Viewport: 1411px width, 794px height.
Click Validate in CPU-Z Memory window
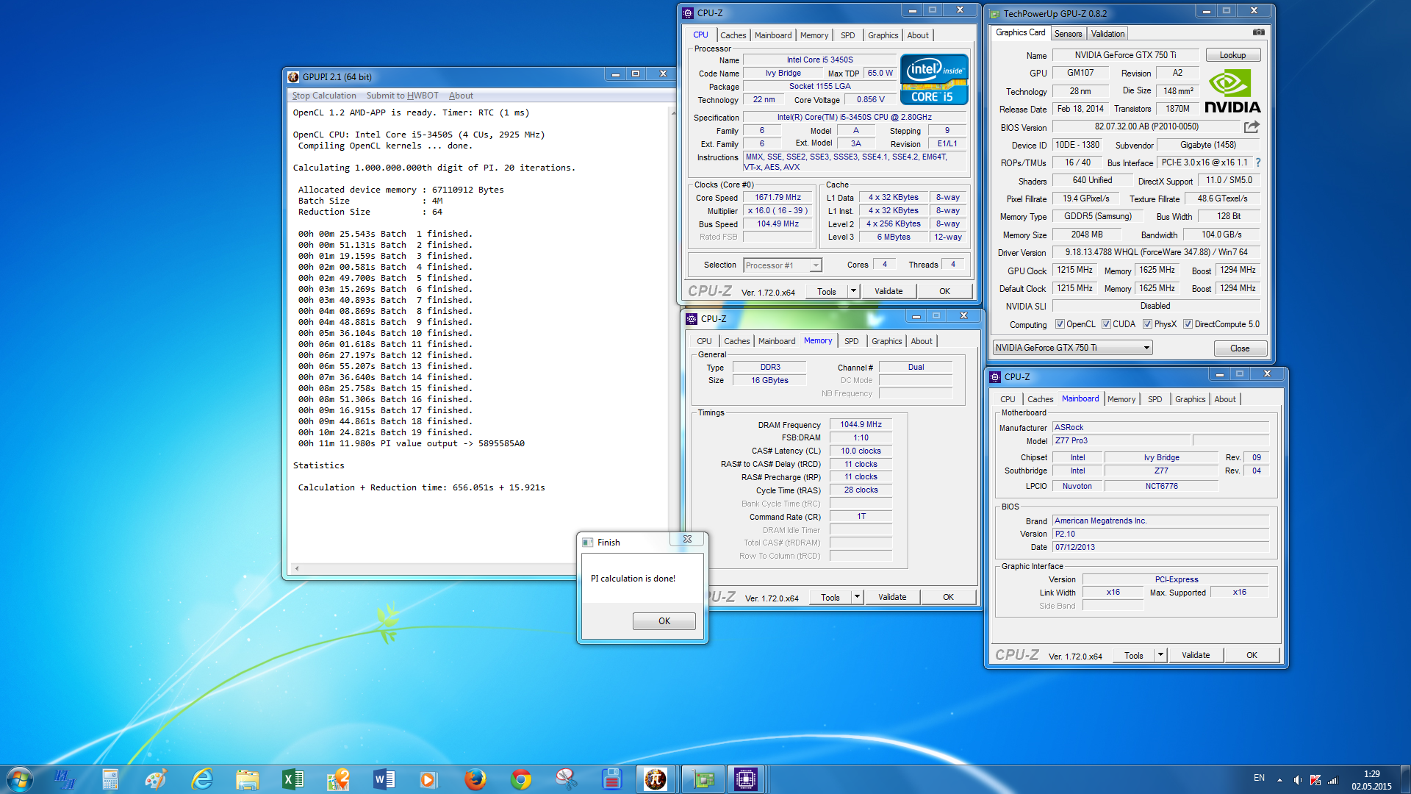pos(892,597)
